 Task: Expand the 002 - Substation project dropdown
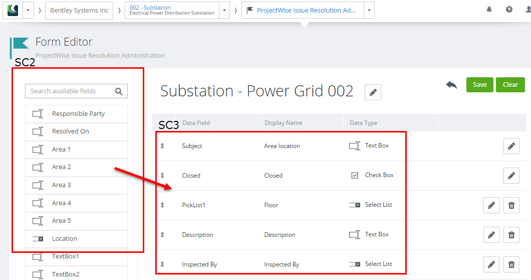tap(224, 10)
